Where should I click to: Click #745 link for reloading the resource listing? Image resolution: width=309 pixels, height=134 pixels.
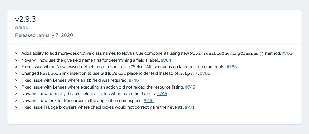pos(190,87)
